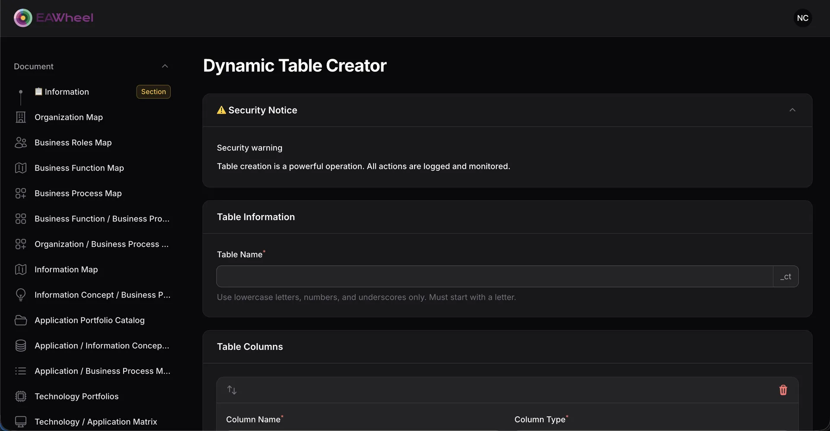Click the Information Concept lightbulb icon
830x431 pixels.
tap(21, 295)
